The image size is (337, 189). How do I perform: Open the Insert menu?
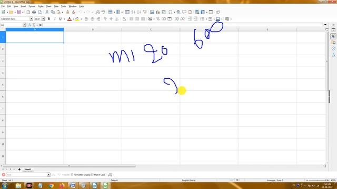[23, 6]
